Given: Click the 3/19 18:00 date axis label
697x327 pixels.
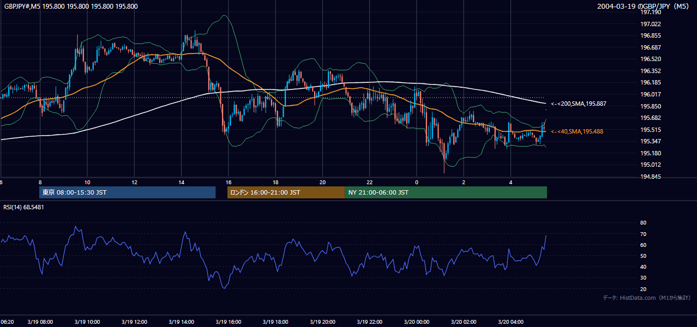Looking at the screenshot, I should click(x=275, y=322).
